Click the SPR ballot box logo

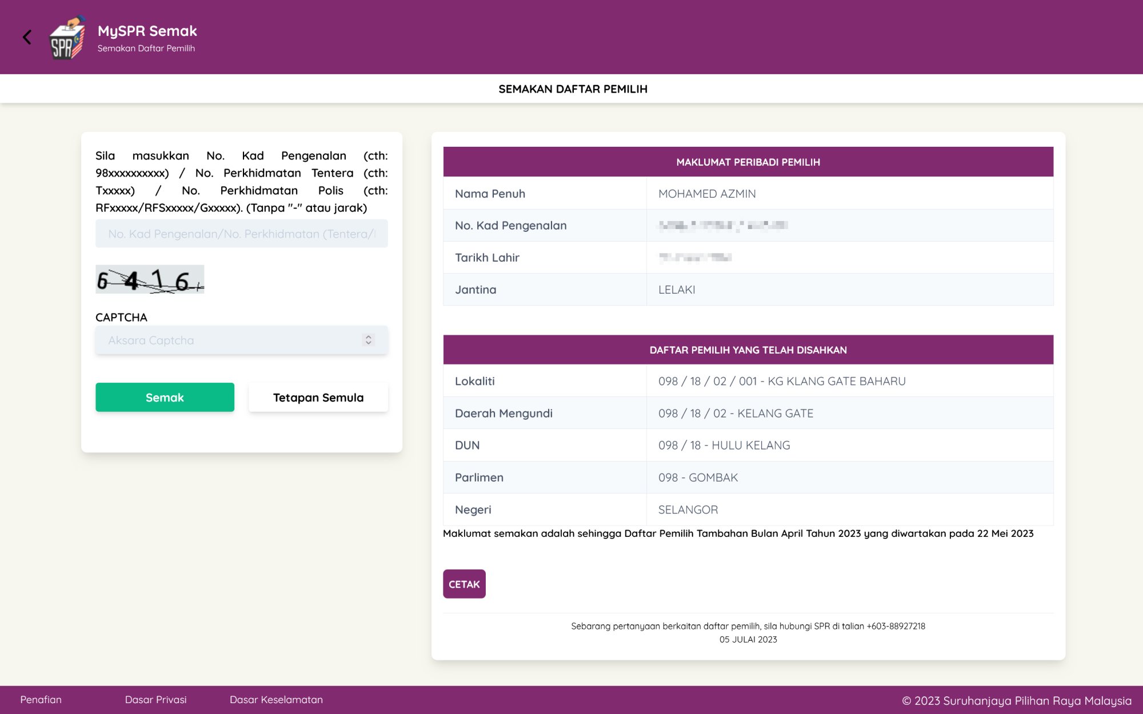pos(67,38)
